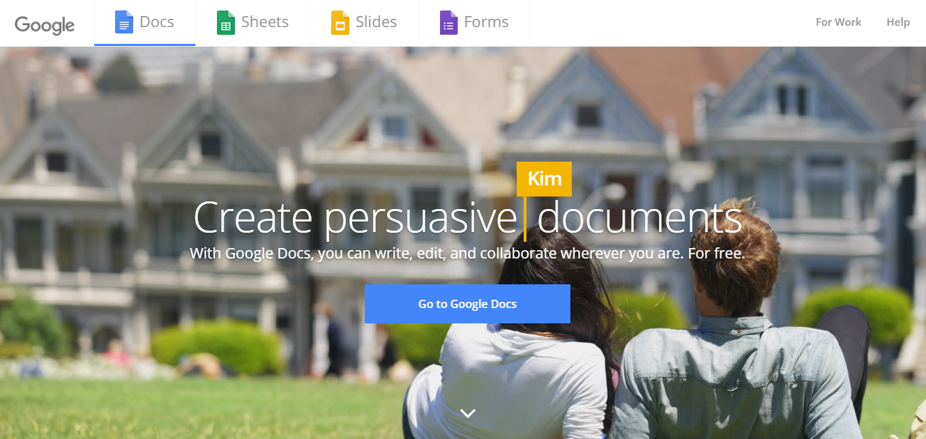The height and width of the screenshot is (439, 926).
Task: Open the Forms tab label
Action: 486,22
